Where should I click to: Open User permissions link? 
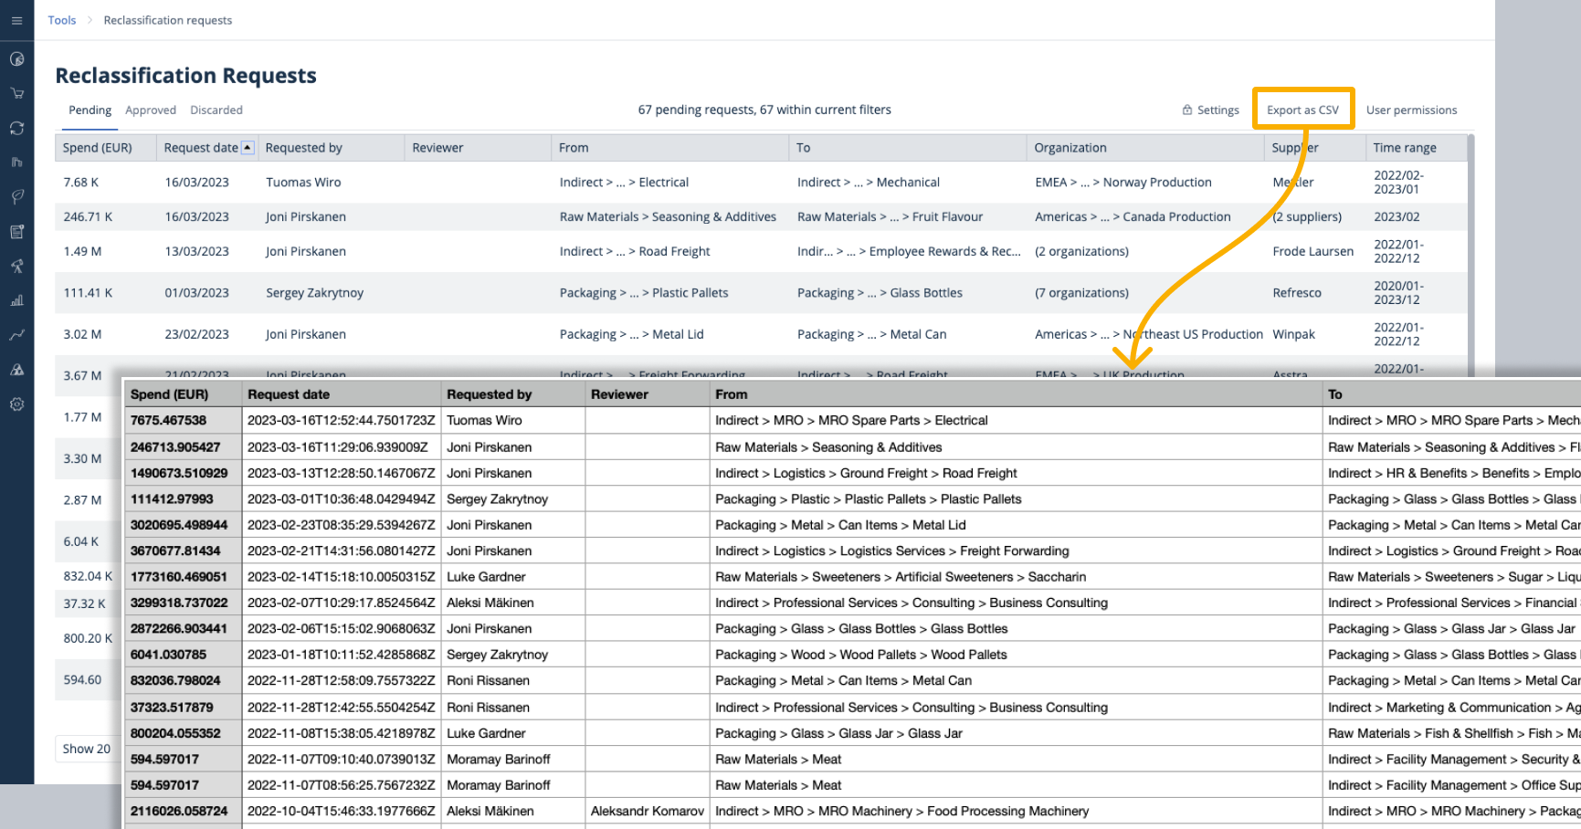[1411, 110]
